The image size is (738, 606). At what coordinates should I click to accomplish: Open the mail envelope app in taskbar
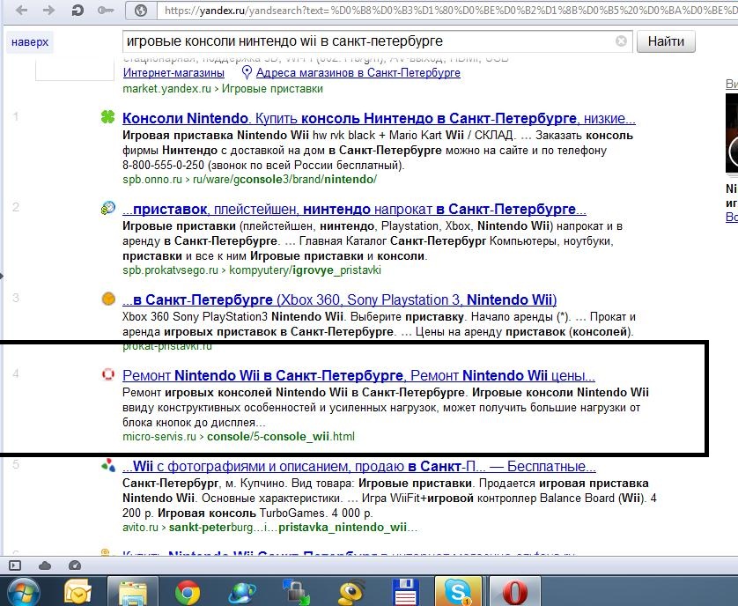click(77, 592)
